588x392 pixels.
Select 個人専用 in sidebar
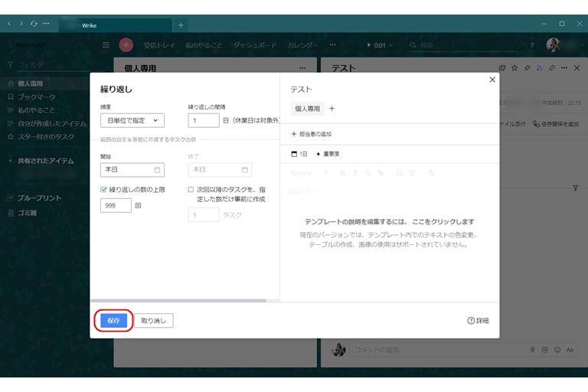pyautogui.click(x=30, y=83)
